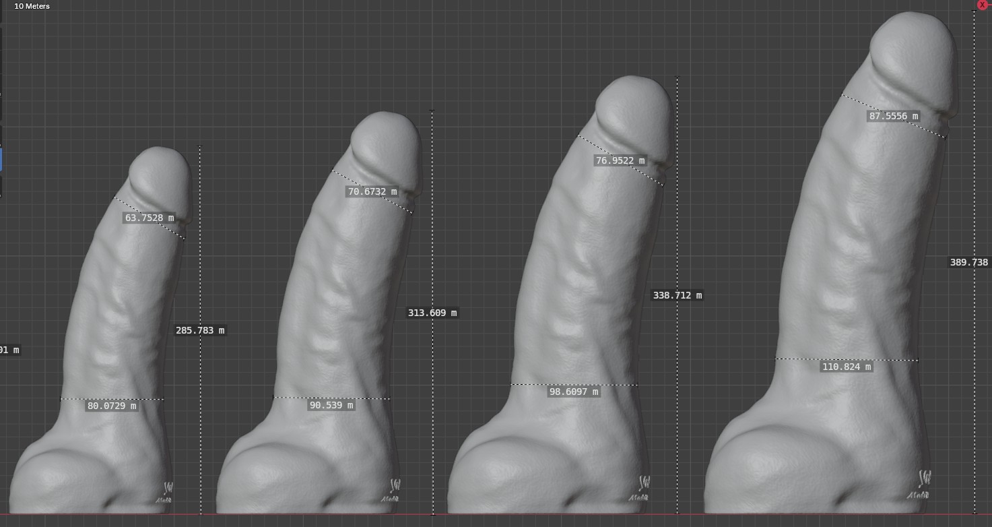Select the 98.6097 m width measurement
992x527 pixels.
click(574, 392)
